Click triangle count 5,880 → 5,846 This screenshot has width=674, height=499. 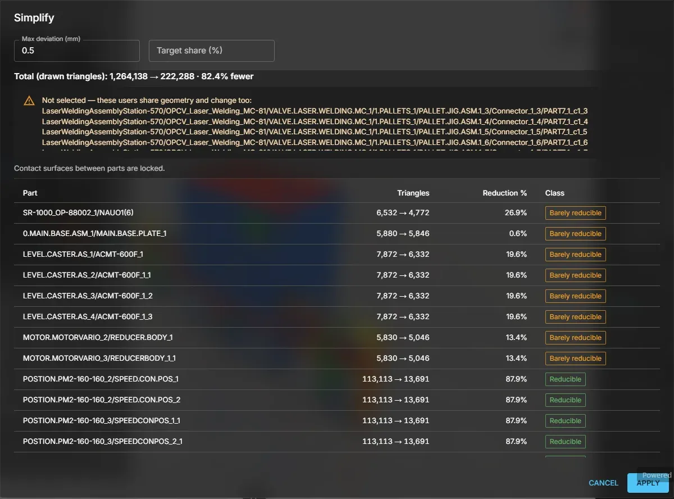[403, 234]
